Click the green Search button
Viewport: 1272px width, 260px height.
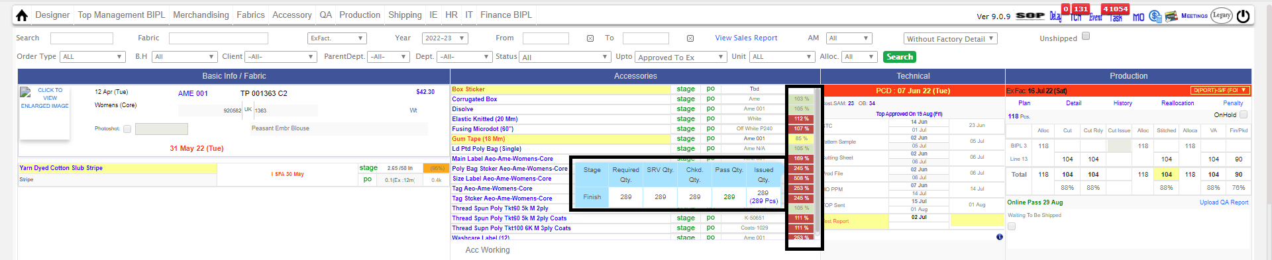899,57
